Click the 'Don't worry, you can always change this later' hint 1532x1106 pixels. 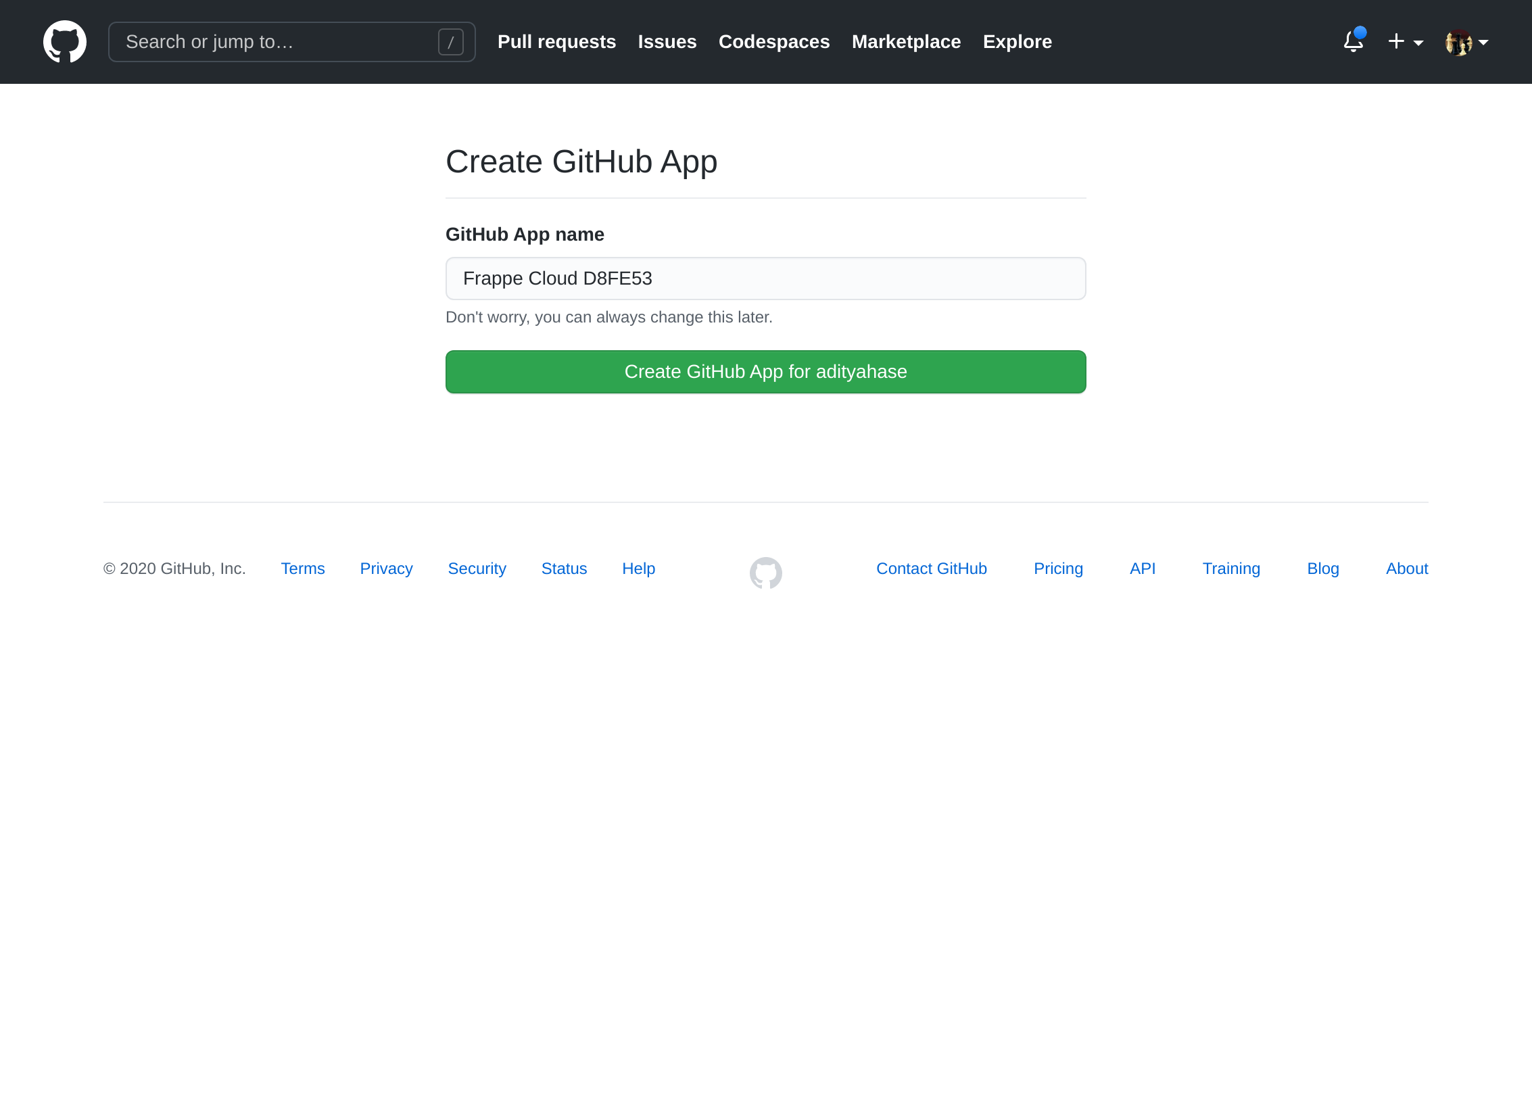pos(608,317)
